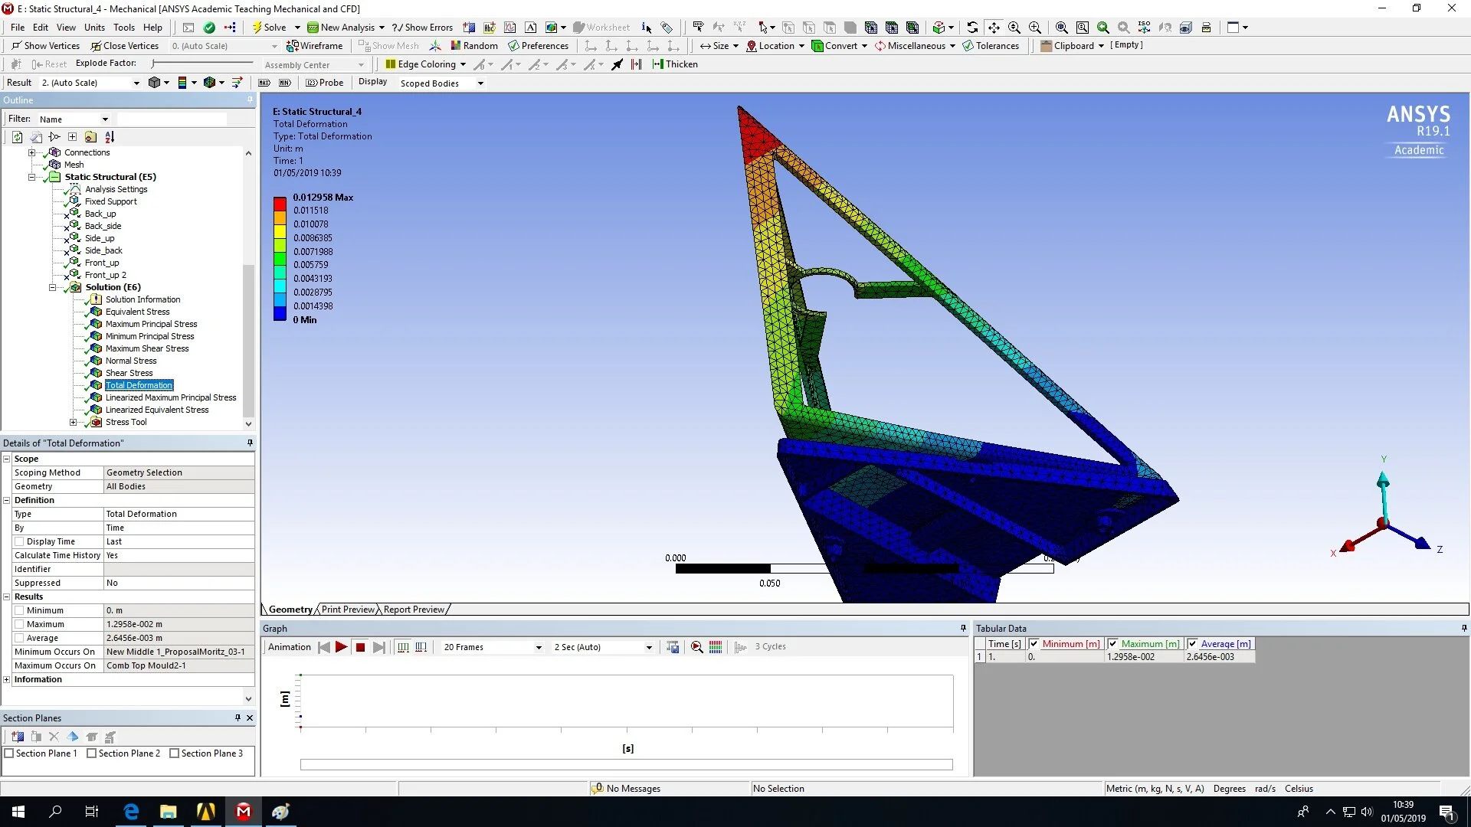Open the Help menu
This screenshot has height=827, width=1471.
tap(152, 28)
